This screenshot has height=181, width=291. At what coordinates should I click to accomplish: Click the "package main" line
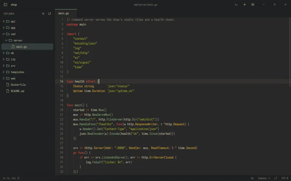[x=76, y=24]
